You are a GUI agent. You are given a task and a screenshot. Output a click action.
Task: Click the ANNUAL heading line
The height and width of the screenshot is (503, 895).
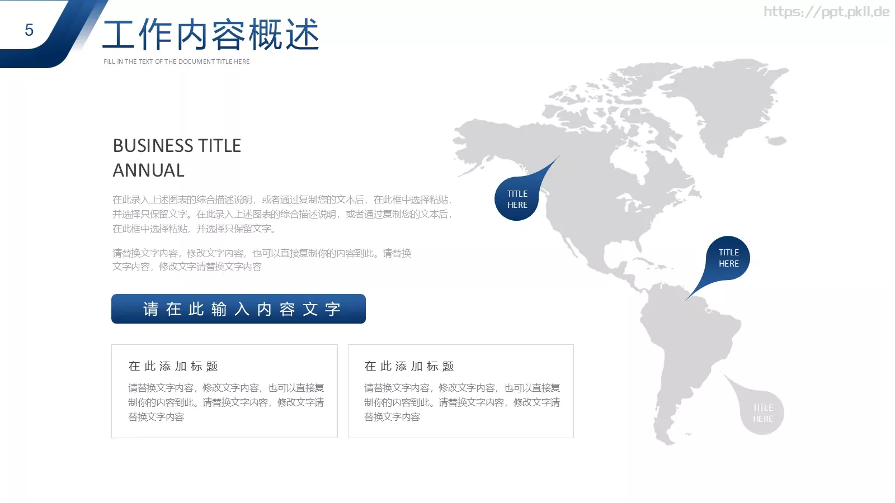149,170
